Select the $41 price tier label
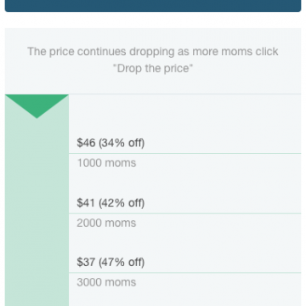Screen dimensions: 306x306 pyautogui.click(x=110, y=203)
